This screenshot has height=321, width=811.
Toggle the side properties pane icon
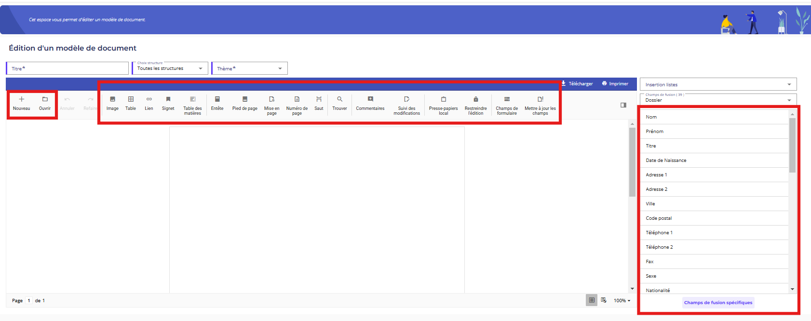point(623,105)
